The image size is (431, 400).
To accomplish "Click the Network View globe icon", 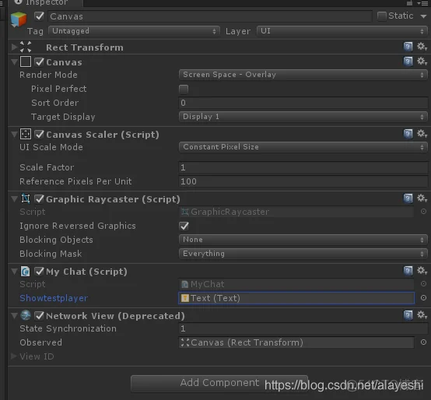I will [x=26, y=315].
